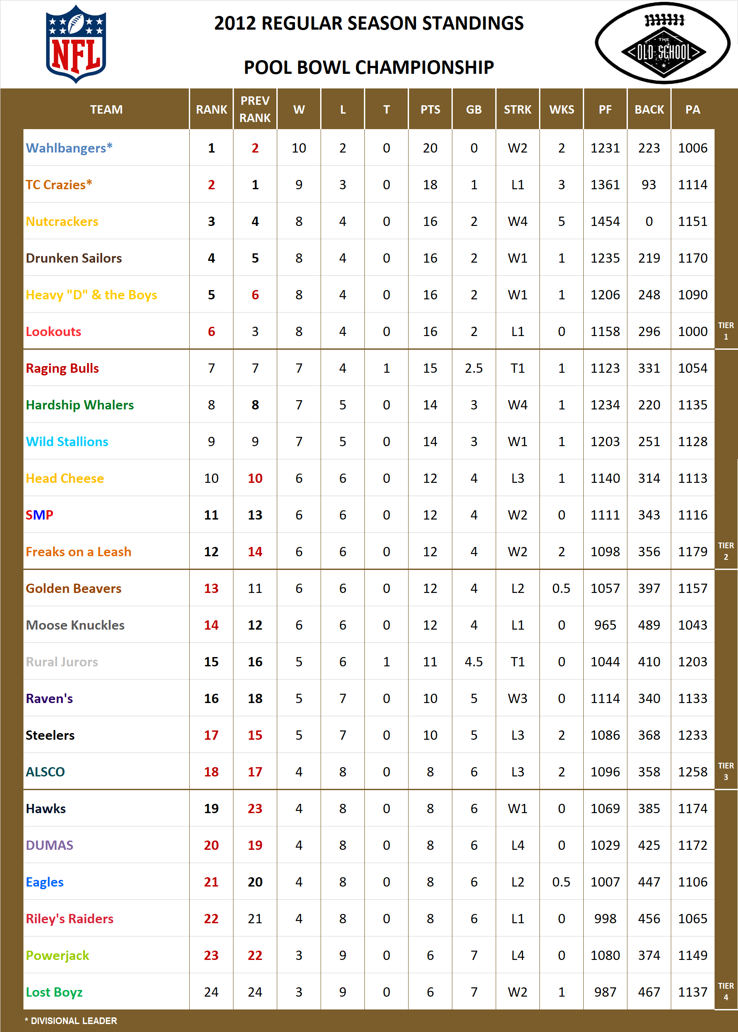Click the Powerjack team name
The height and width of the screenshot is (1032, 738).
(57, 955)
